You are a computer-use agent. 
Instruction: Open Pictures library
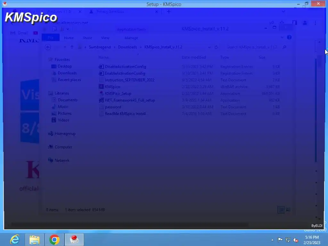65,113
